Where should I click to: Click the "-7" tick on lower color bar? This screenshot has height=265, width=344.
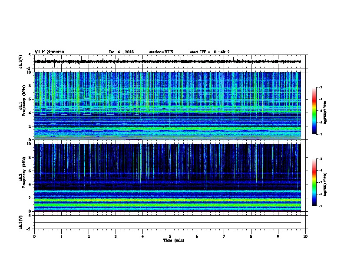pyautogui.click(x=321, y=206)
